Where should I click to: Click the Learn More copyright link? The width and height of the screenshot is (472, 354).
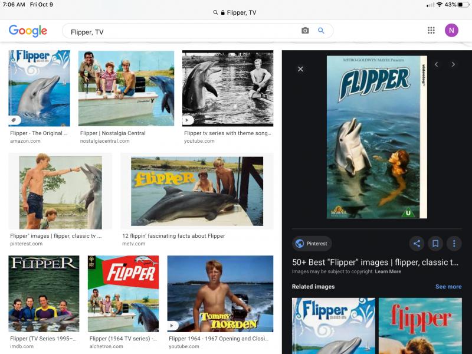pos(388,271)
